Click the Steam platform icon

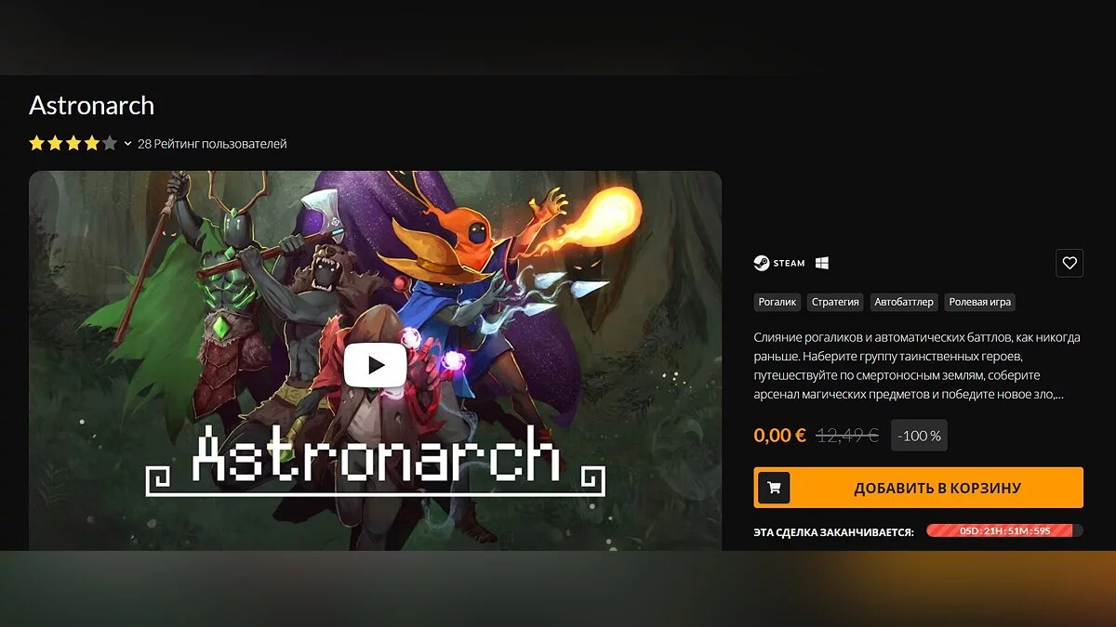tap(779, 263)
